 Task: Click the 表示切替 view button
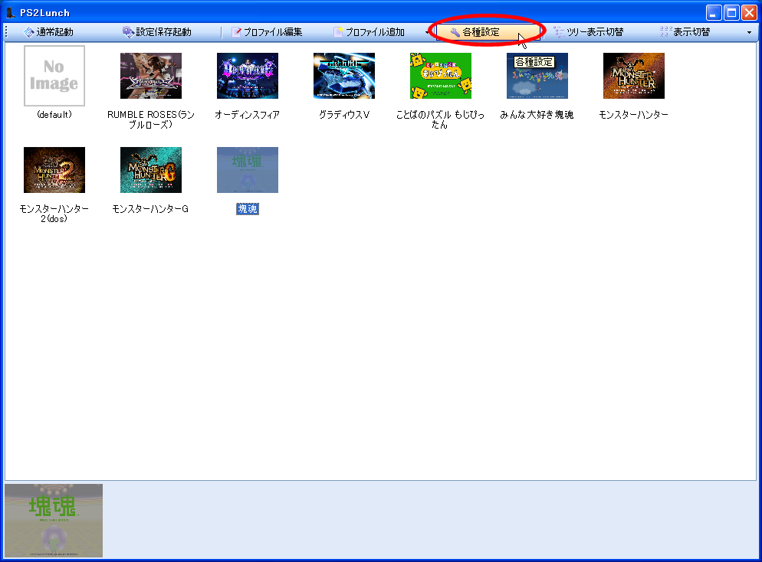coord(685,32)
